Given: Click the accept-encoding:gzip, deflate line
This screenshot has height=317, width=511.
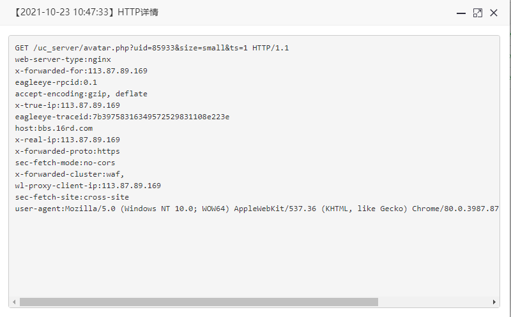Looking at the screenshot, I should tap(81, 94).
